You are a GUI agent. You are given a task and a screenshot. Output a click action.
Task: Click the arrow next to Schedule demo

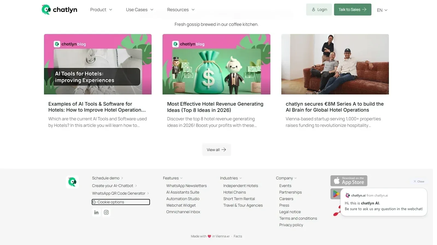pyautogui.click(x=122, y=178)
